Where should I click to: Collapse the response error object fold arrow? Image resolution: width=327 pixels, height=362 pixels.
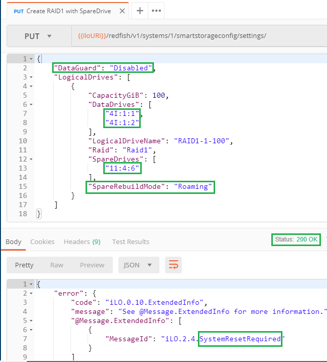(x=31, y=294)
